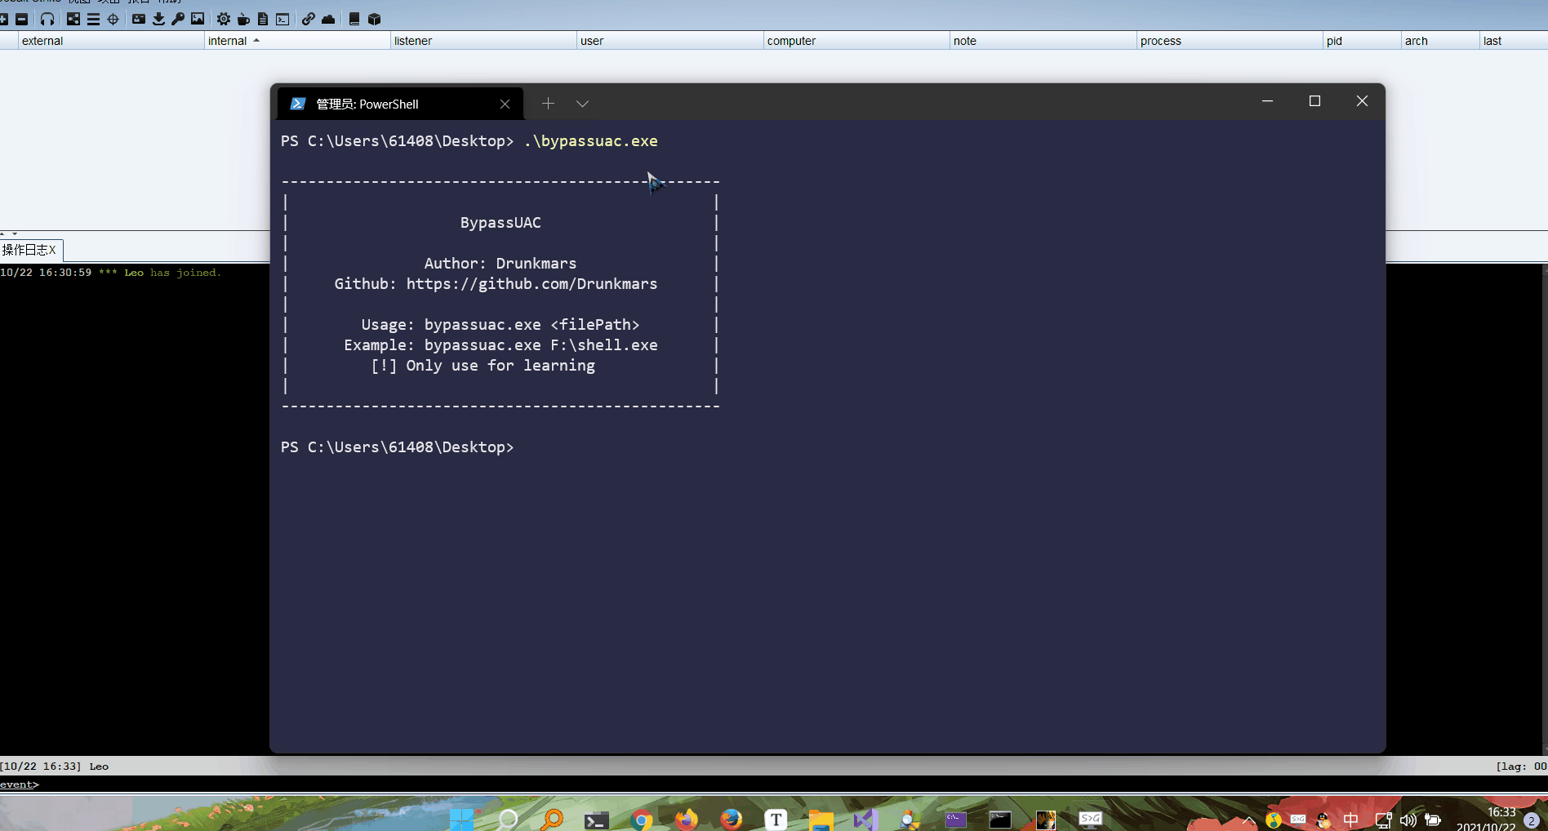Click the cube About icon in toolbar

375,19
